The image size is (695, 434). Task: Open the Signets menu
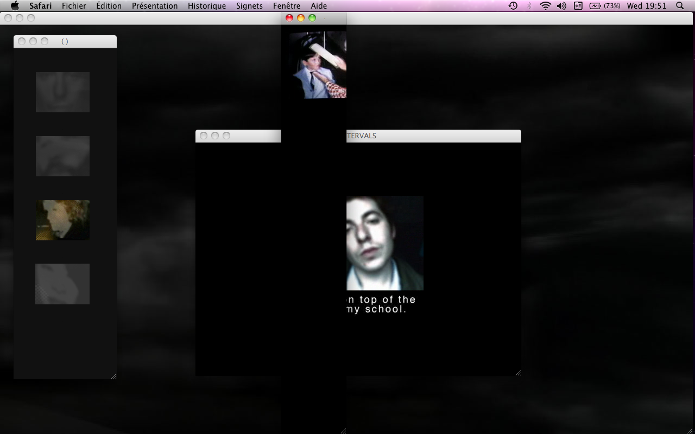[249, 6]
